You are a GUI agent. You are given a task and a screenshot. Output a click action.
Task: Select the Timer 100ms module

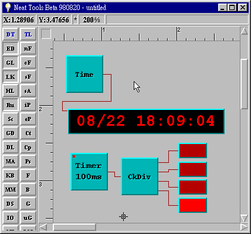(89, 172)
